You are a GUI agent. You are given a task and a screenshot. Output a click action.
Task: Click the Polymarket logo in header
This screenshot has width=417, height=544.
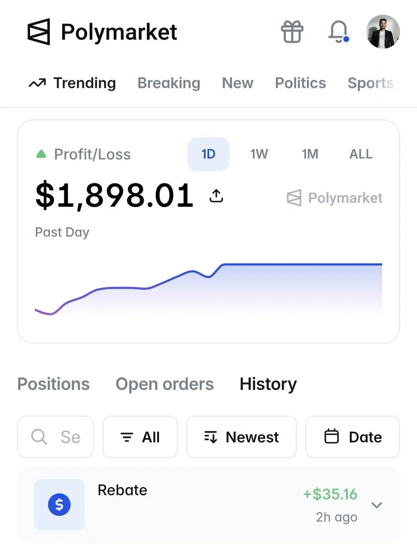pos(102,32)
